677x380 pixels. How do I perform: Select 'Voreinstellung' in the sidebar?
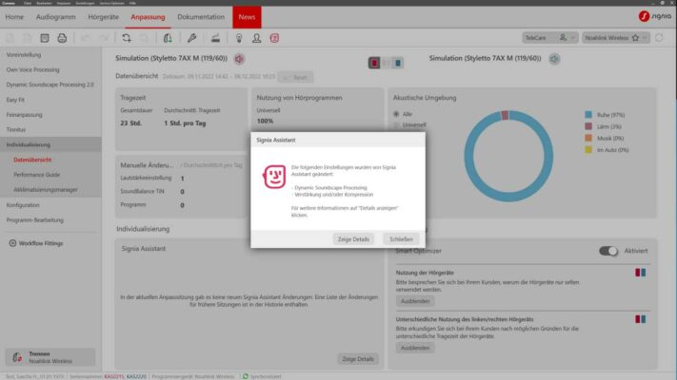click(24, 55)
